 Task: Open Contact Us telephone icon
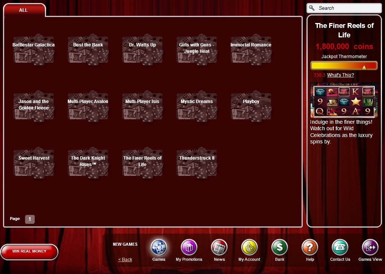340,247
